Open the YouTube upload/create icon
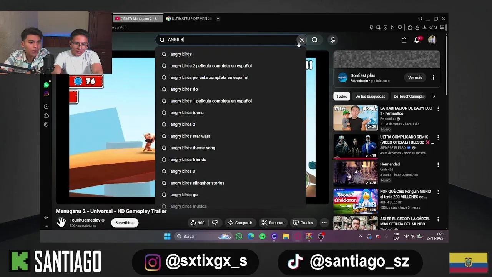 point(404,40)
